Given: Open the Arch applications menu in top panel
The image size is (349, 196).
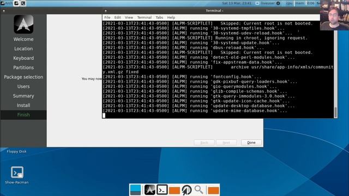Looking at the screenshot, I should click(7, 3).
